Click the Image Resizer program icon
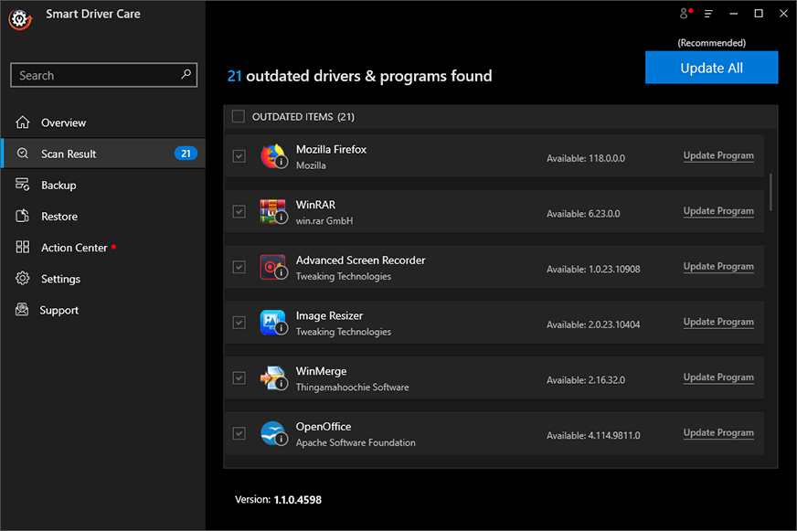 pyautogui.click(x=272, y=323)
